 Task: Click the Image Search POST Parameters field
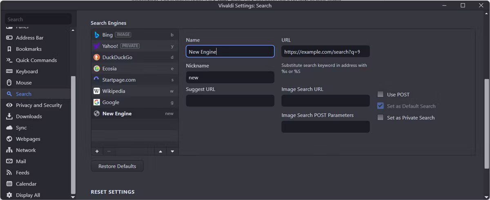tap(325, 127)
